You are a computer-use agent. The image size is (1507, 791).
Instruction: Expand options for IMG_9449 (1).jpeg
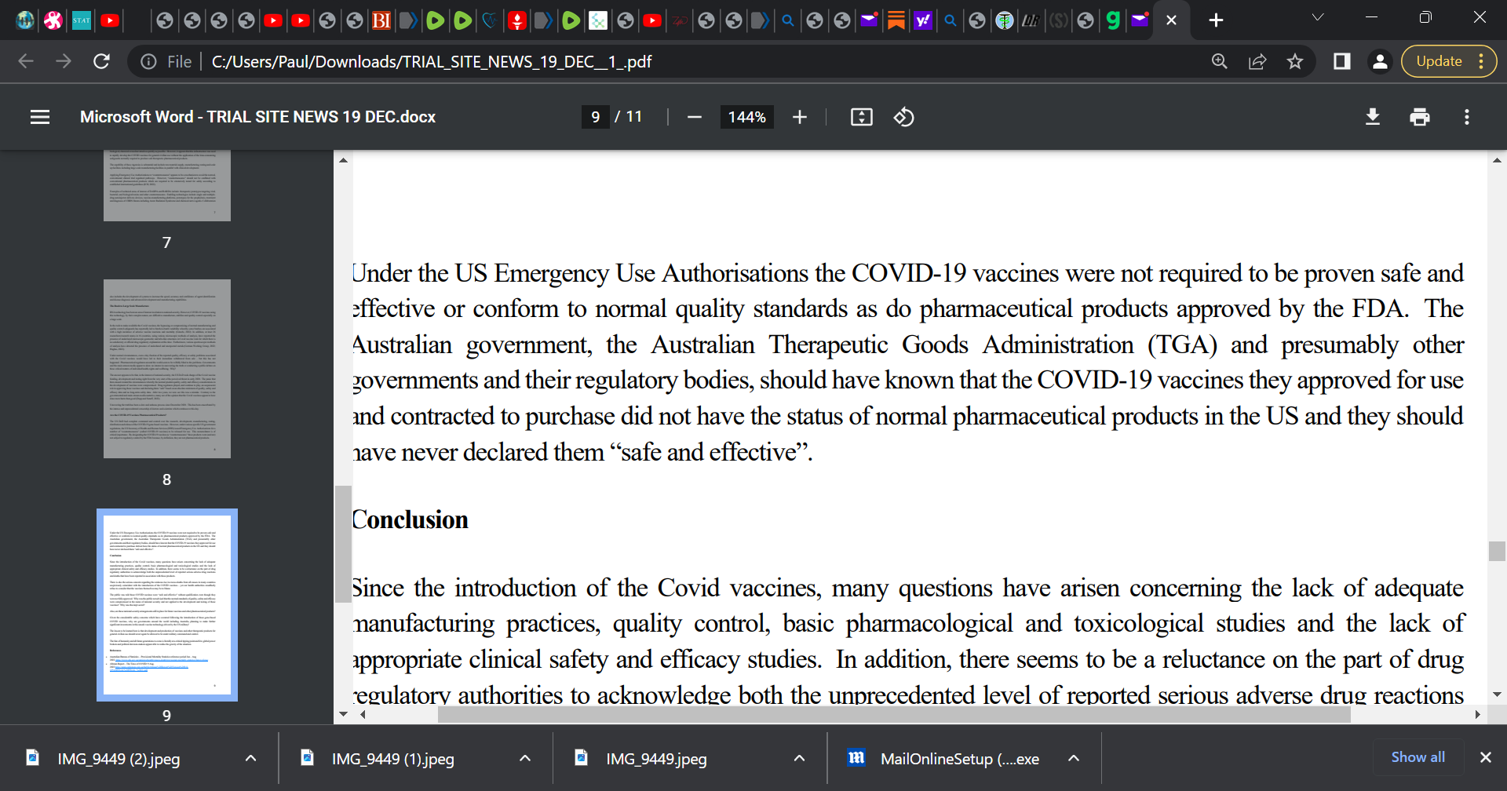coord(525,758)
